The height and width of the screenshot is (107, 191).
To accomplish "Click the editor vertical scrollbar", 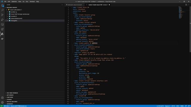I will [x=190, y=29].
